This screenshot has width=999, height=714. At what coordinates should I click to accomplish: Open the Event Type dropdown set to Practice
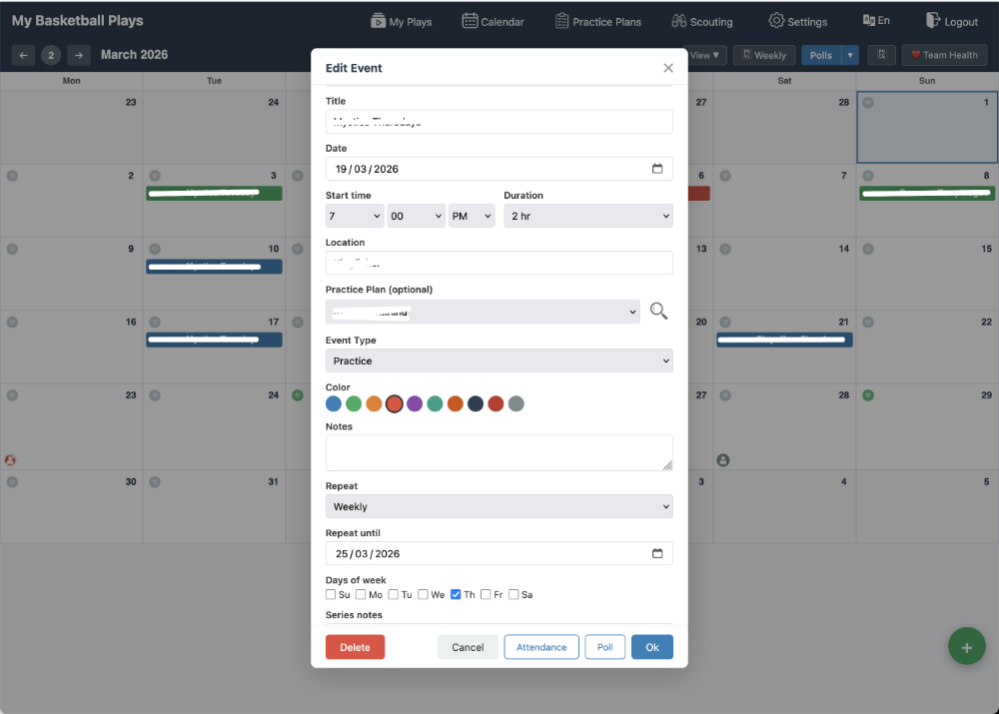499,360
